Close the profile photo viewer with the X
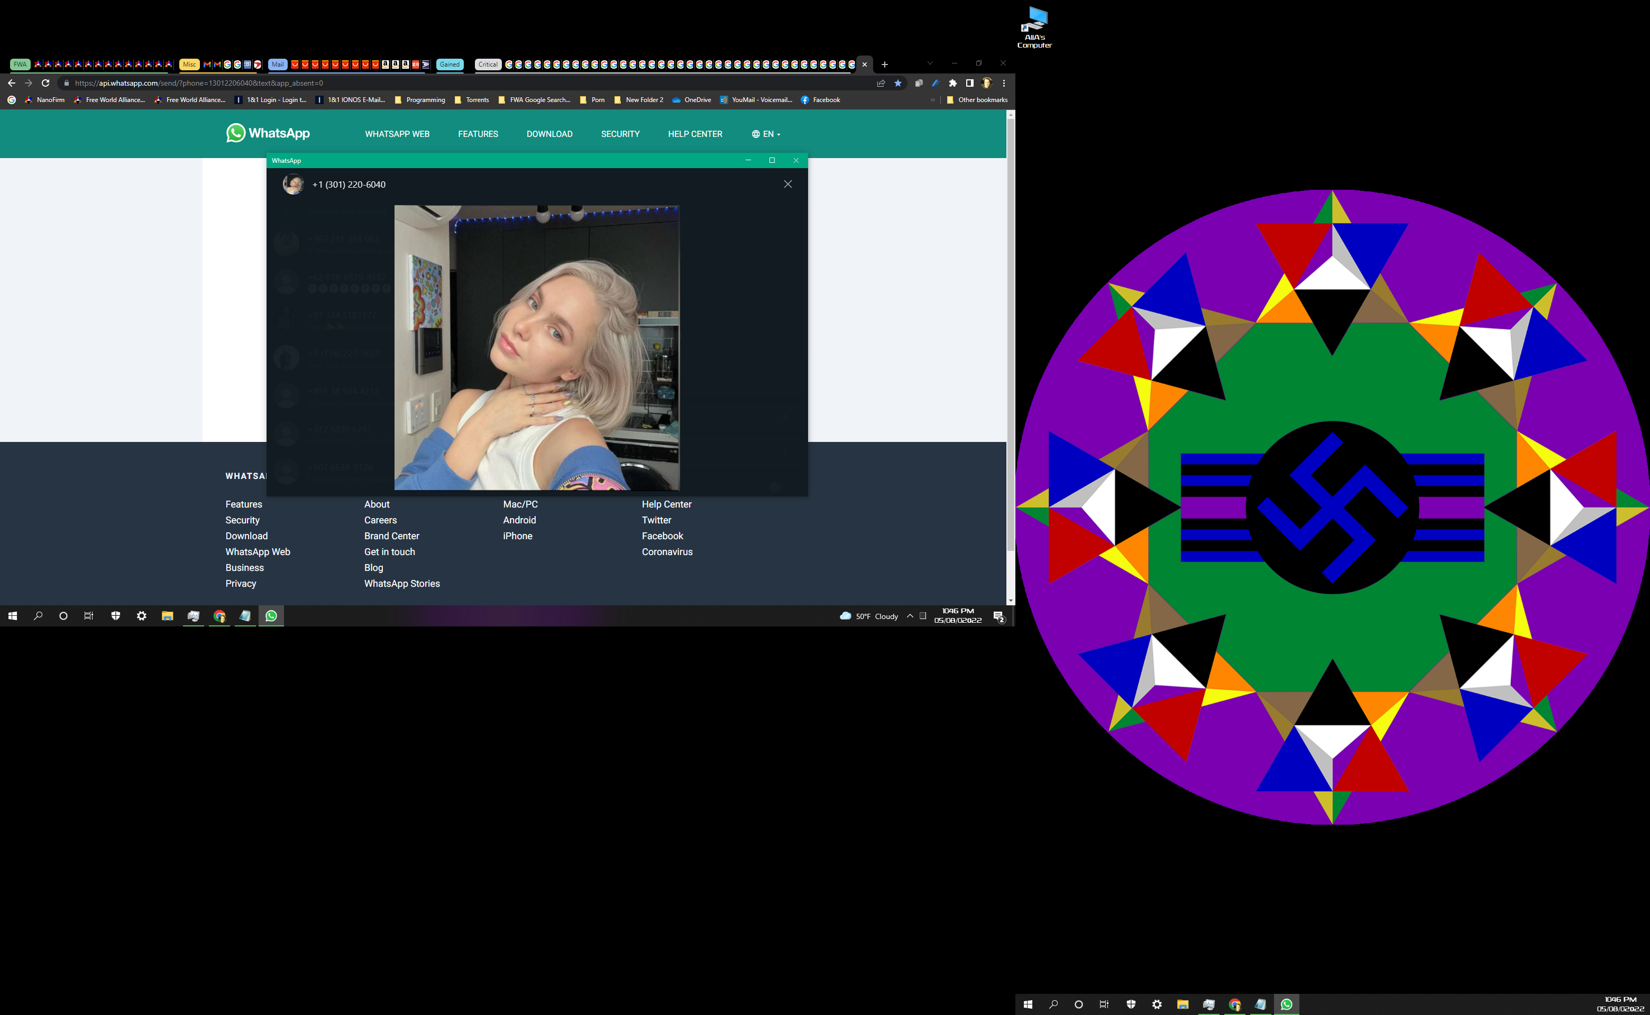The width and height of the screenshot is (1650, 1015). [788, 184]
